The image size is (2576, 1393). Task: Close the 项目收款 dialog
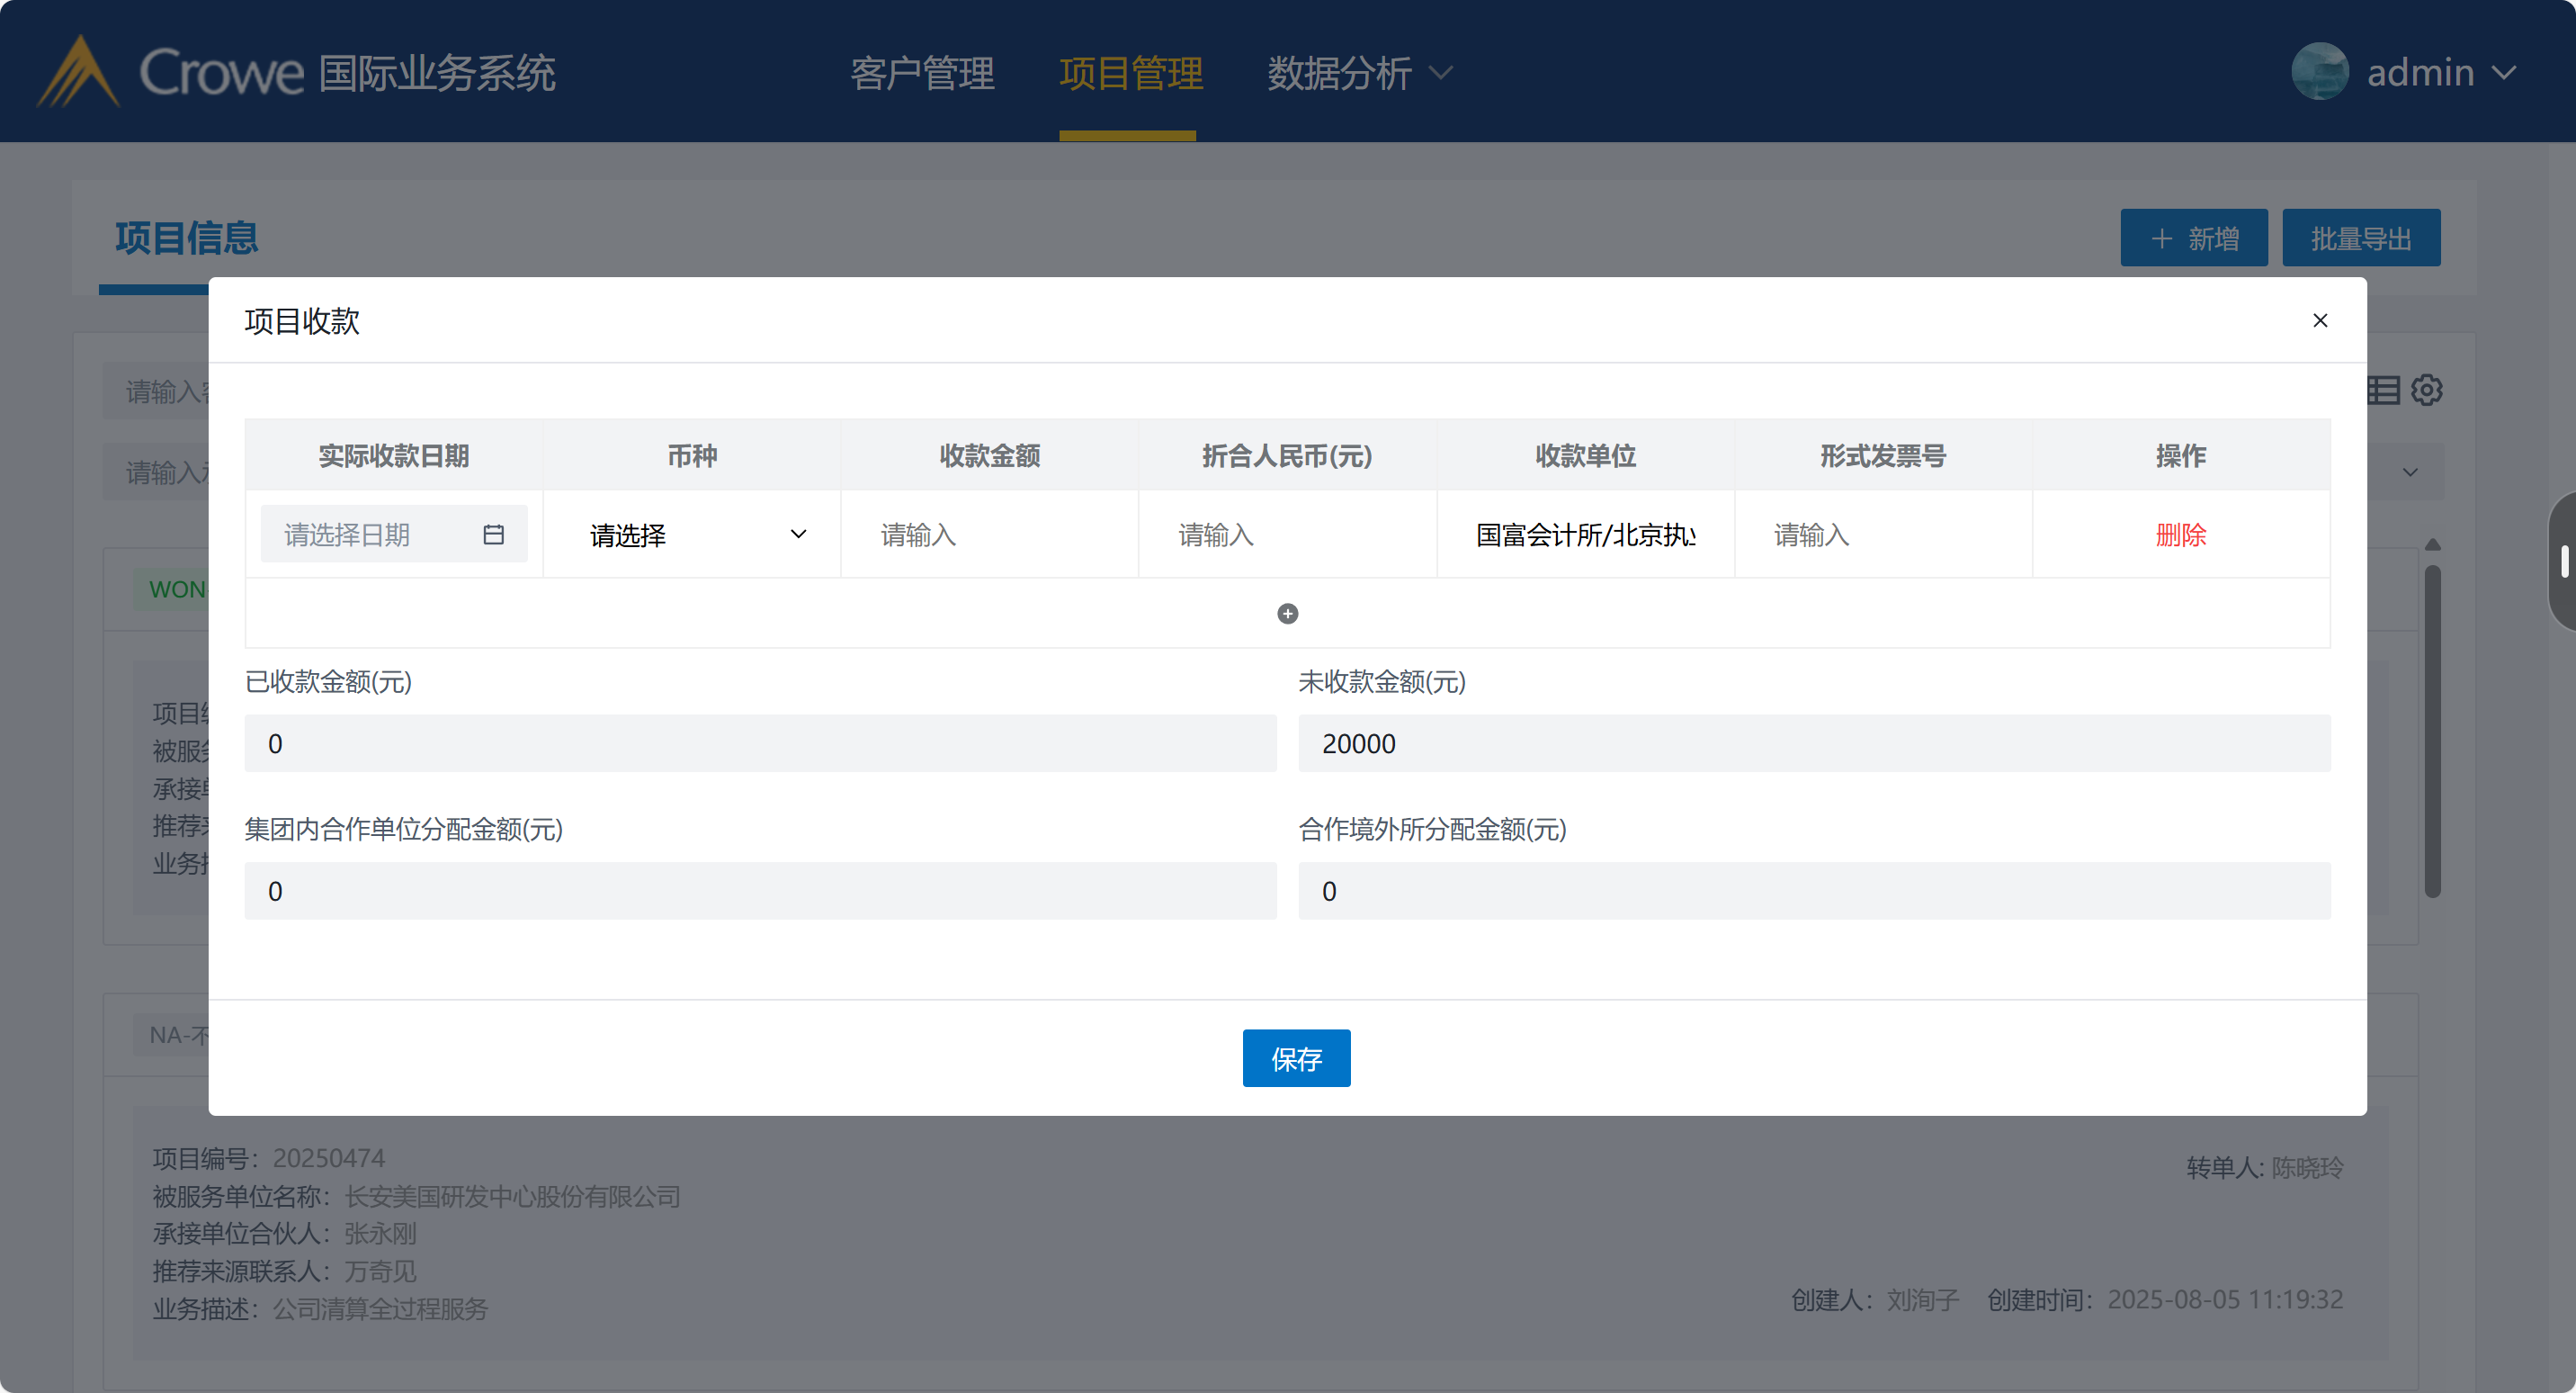(2320, 320)
